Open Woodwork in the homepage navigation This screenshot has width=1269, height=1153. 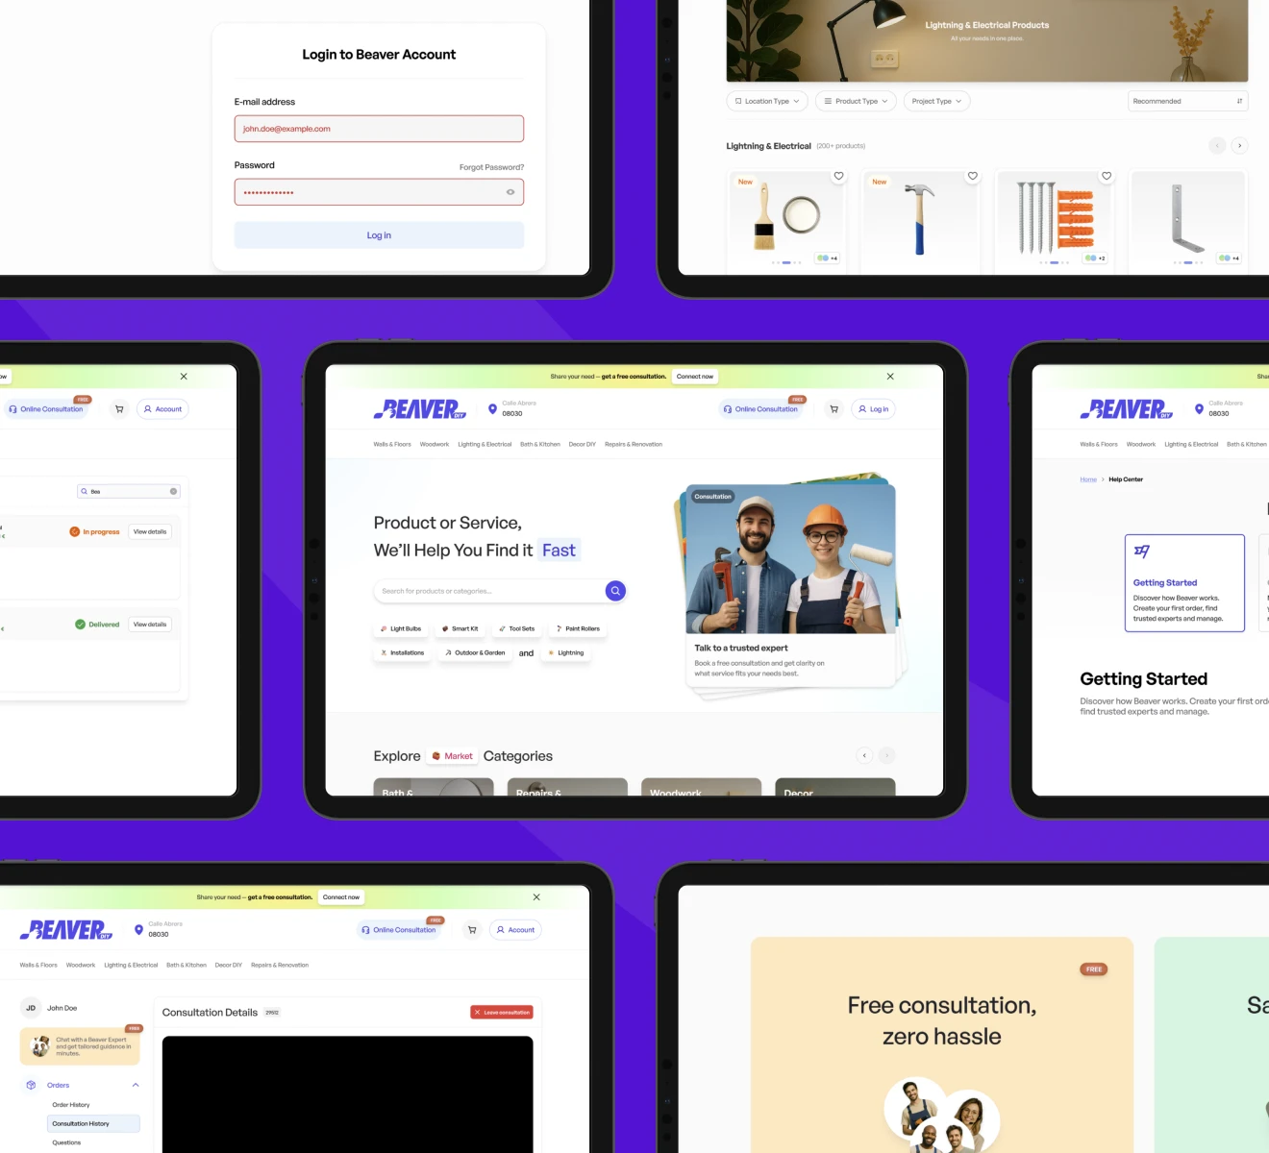coord(435,445)
